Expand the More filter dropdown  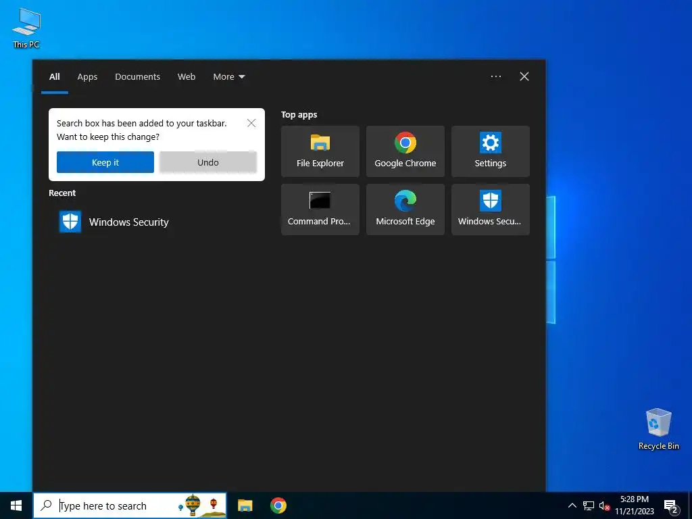click(228, 77)
